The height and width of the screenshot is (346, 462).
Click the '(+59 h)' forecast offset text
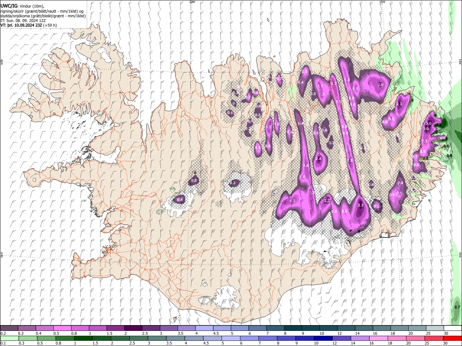[50, 26]
